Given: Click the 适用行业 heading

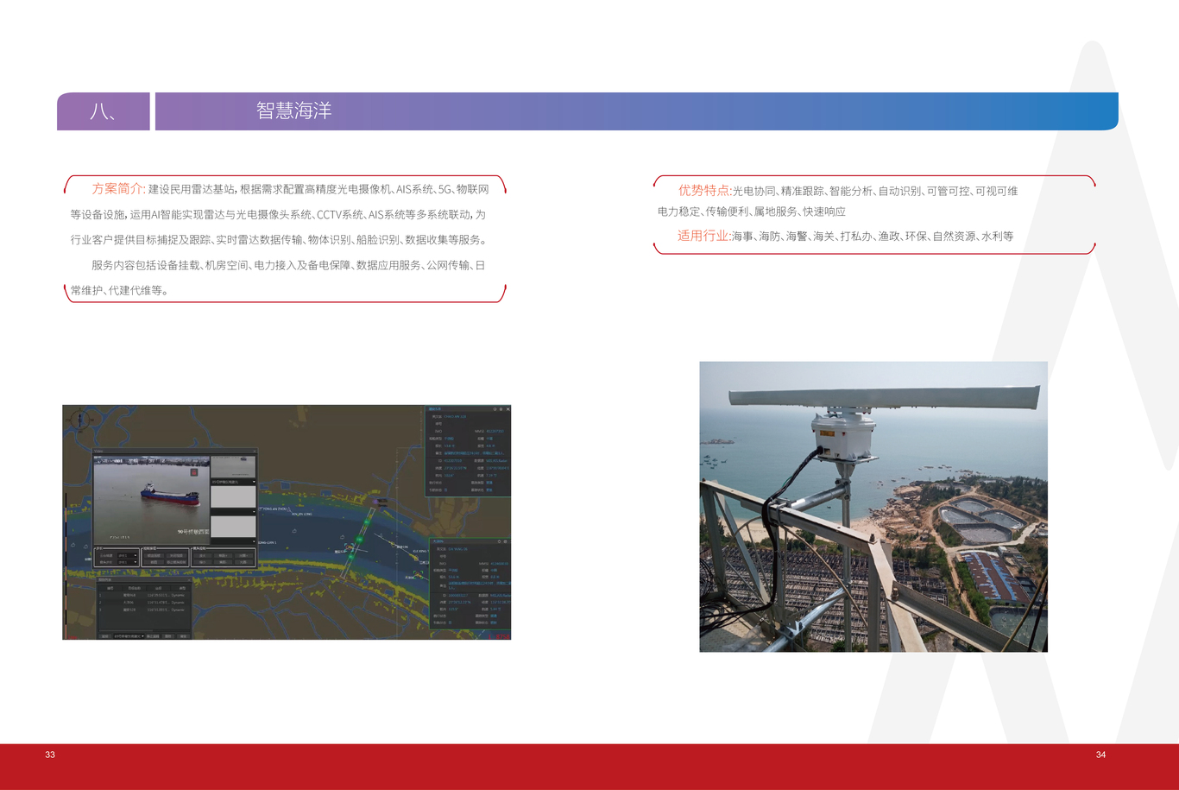Looking at the screenshot, I should click(x=703, y=235).
